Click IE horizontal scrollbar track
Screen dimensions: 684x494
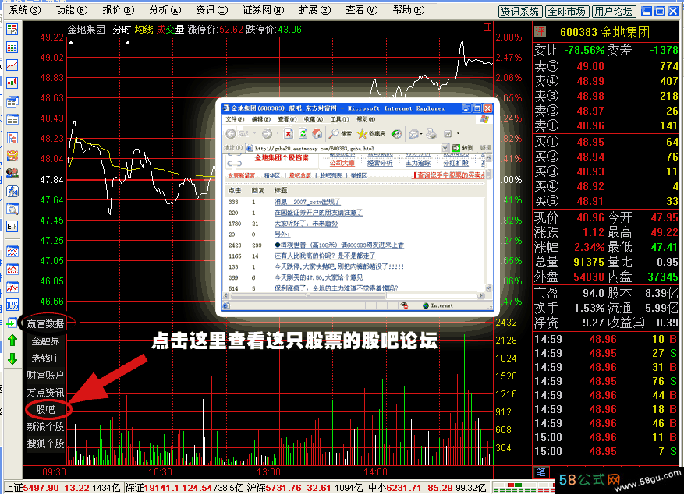coord(353,295)
